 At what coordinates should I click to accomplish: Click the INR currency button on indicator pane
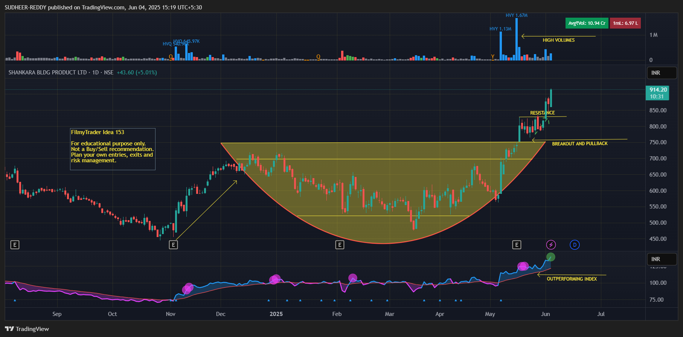pos(662,259)
